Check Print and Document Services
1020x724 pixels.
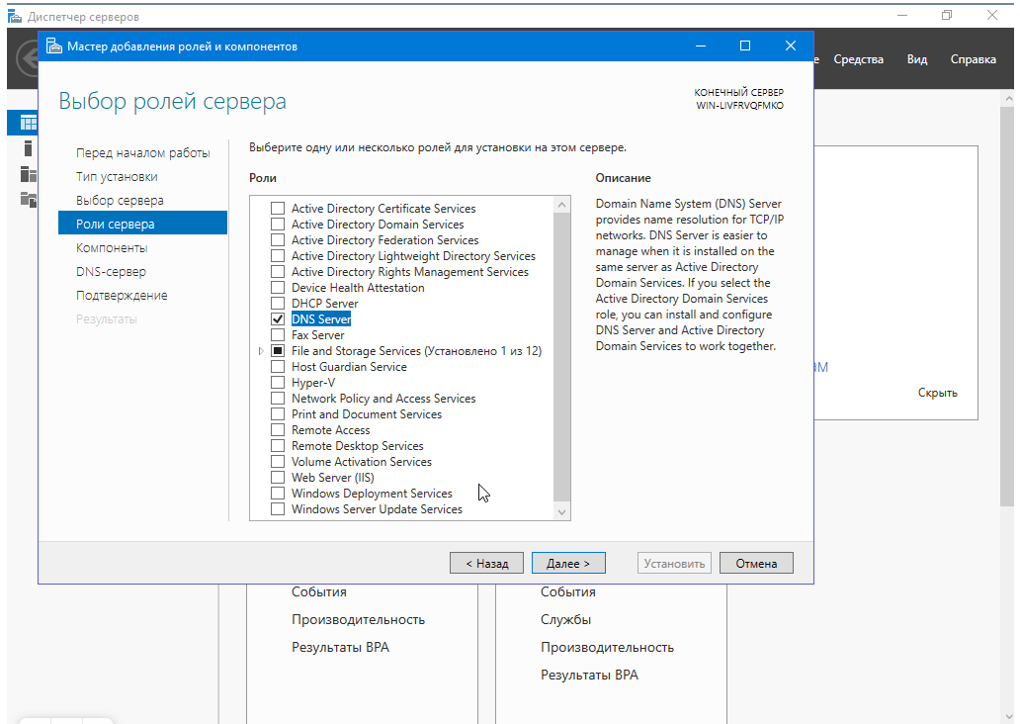click(278, 414)
